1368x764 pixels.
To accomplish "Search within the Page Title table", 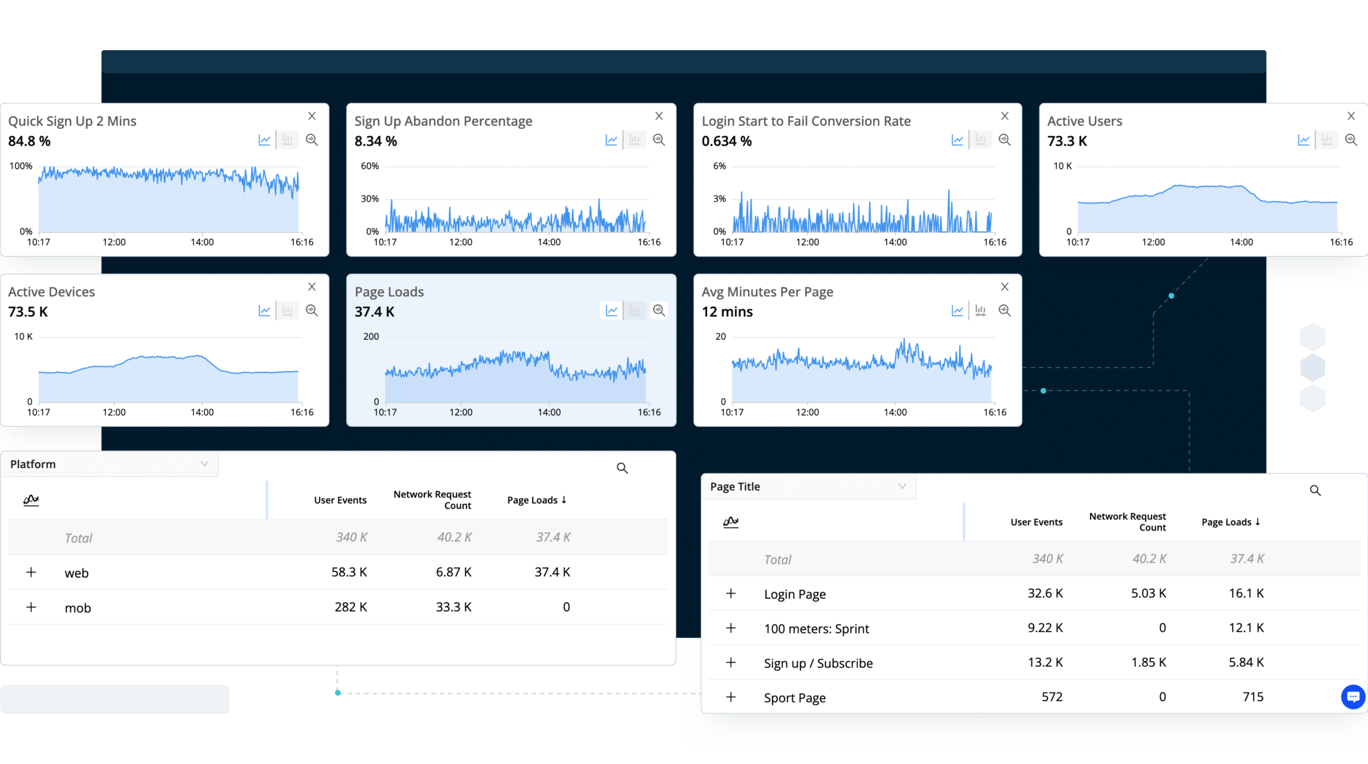I will click(x=1315, y=490).
